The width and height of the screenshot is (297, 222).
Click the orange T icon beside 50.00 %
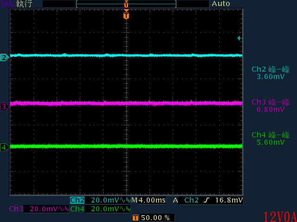tap(135, 218)
